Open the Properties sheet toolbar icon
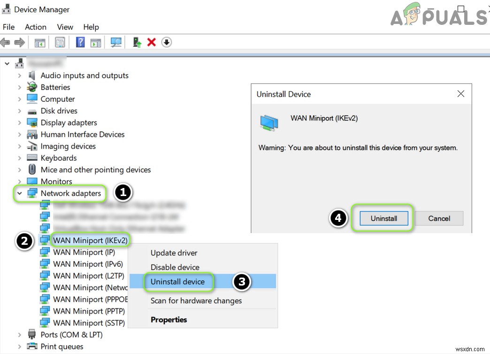This screenshot has width=490, height=354. click(x=60, y=42)
